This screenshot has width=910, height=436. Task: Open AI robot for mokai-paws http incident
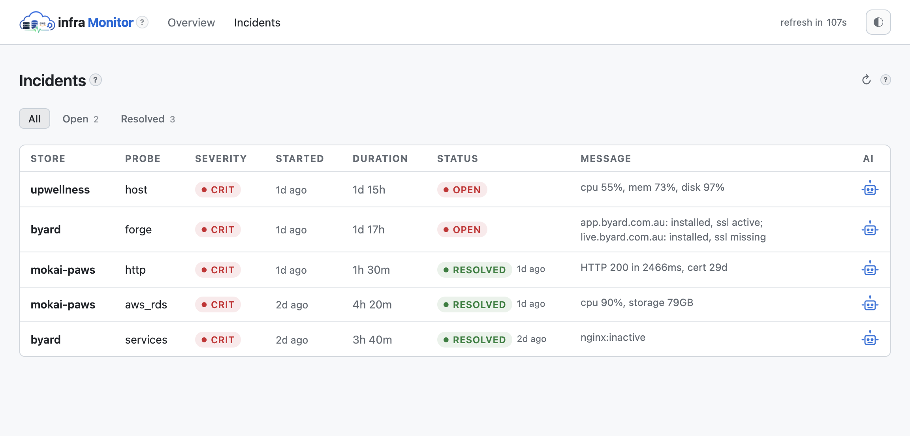870,269
